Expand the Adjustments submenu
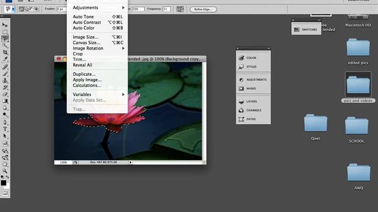Image resolution: width=378 pixels, height=212 pixels. [x=123, y=8]
